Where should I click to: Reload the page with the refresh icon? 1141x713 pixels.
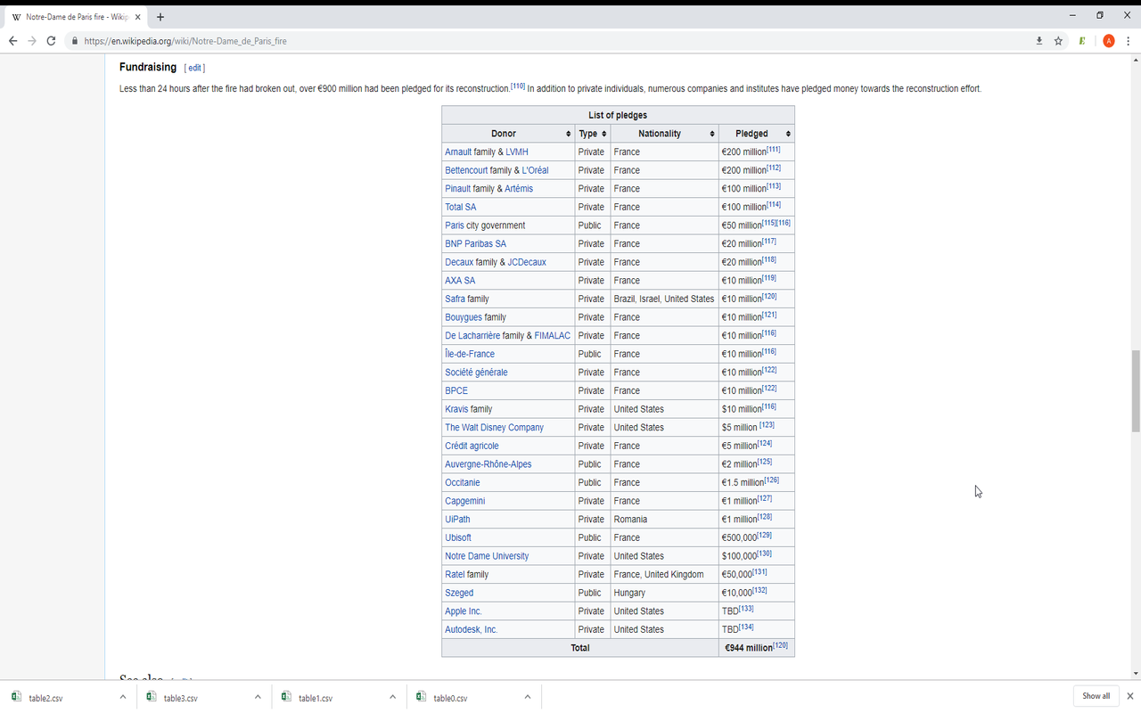(x=51, y=41)
